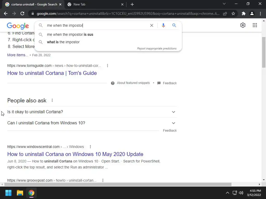Image resolution: width=266 pixels, height=199 pixels.
Task: Open options for windowscentral result
Action: 90,147
